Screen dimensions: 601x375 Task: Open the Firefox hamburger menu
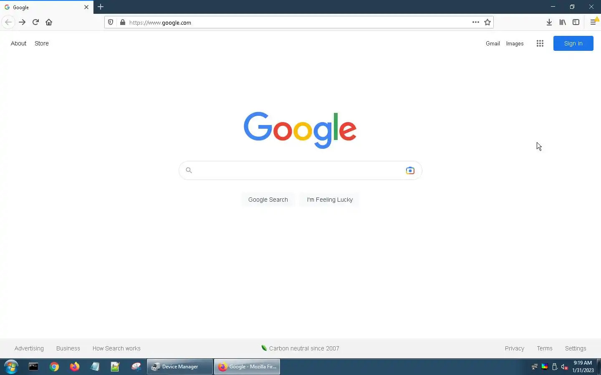click(x=593, y=22)
